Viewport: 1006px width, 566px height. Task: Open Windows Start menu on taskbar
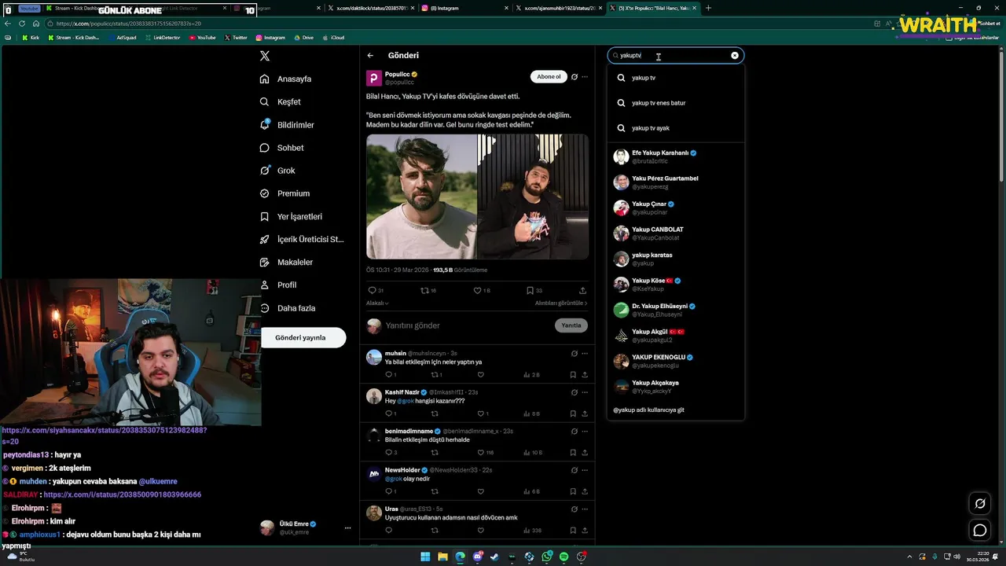[425, 557]
